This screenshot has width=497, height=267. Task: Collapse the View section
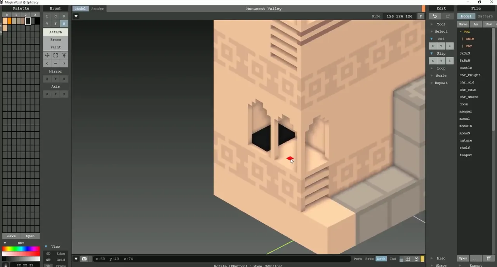[x=46, y=246]
